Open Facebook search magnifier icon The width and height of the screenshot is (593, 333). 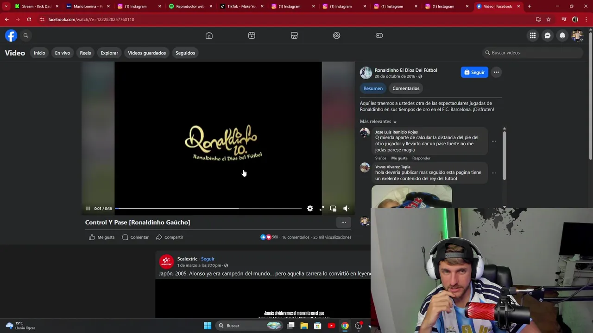(x=26, y=36)
